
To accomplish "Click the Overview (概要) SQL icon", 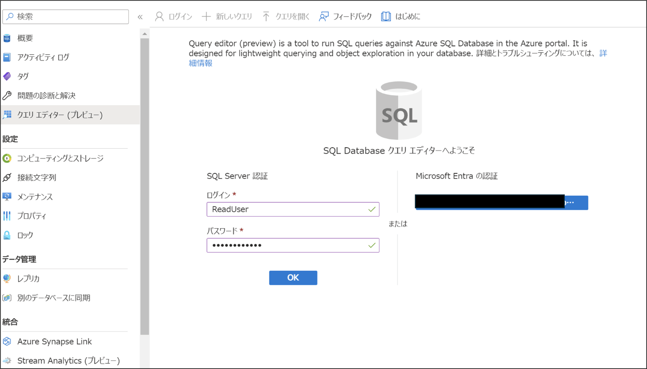I will point(6,38).
